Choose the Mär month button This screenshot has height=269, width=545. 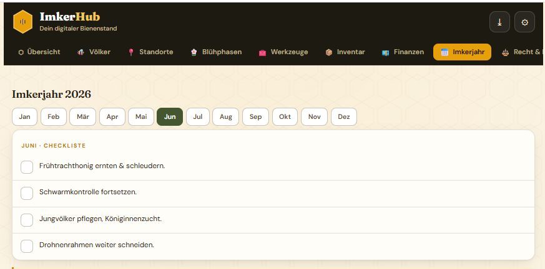tap(83, 117)
